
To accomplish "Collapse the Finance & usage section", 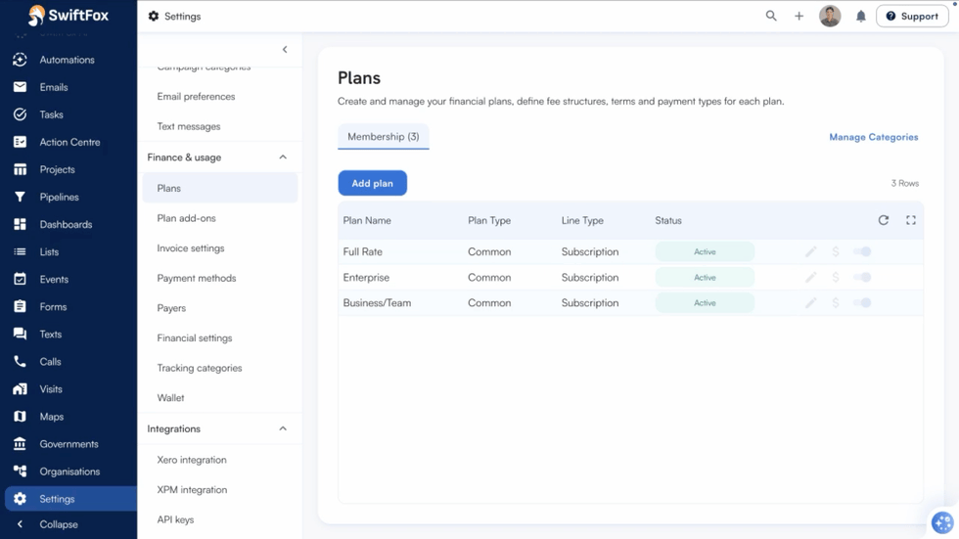I will (x=283, y=157).
